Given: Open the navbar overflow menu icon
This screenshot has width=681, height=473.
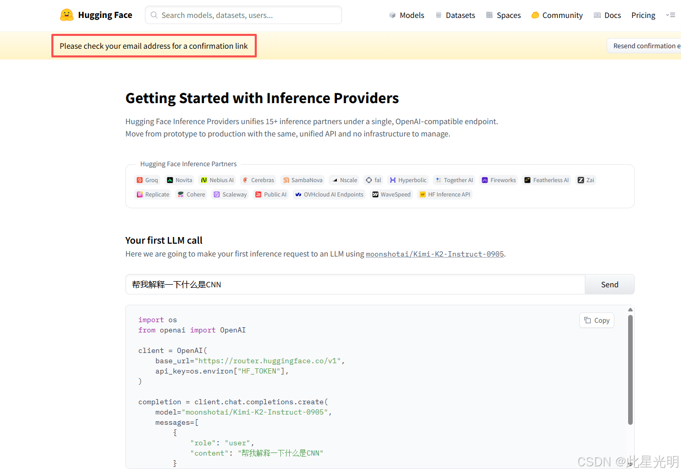Looking at the screenshot, I should coord(670,15).
